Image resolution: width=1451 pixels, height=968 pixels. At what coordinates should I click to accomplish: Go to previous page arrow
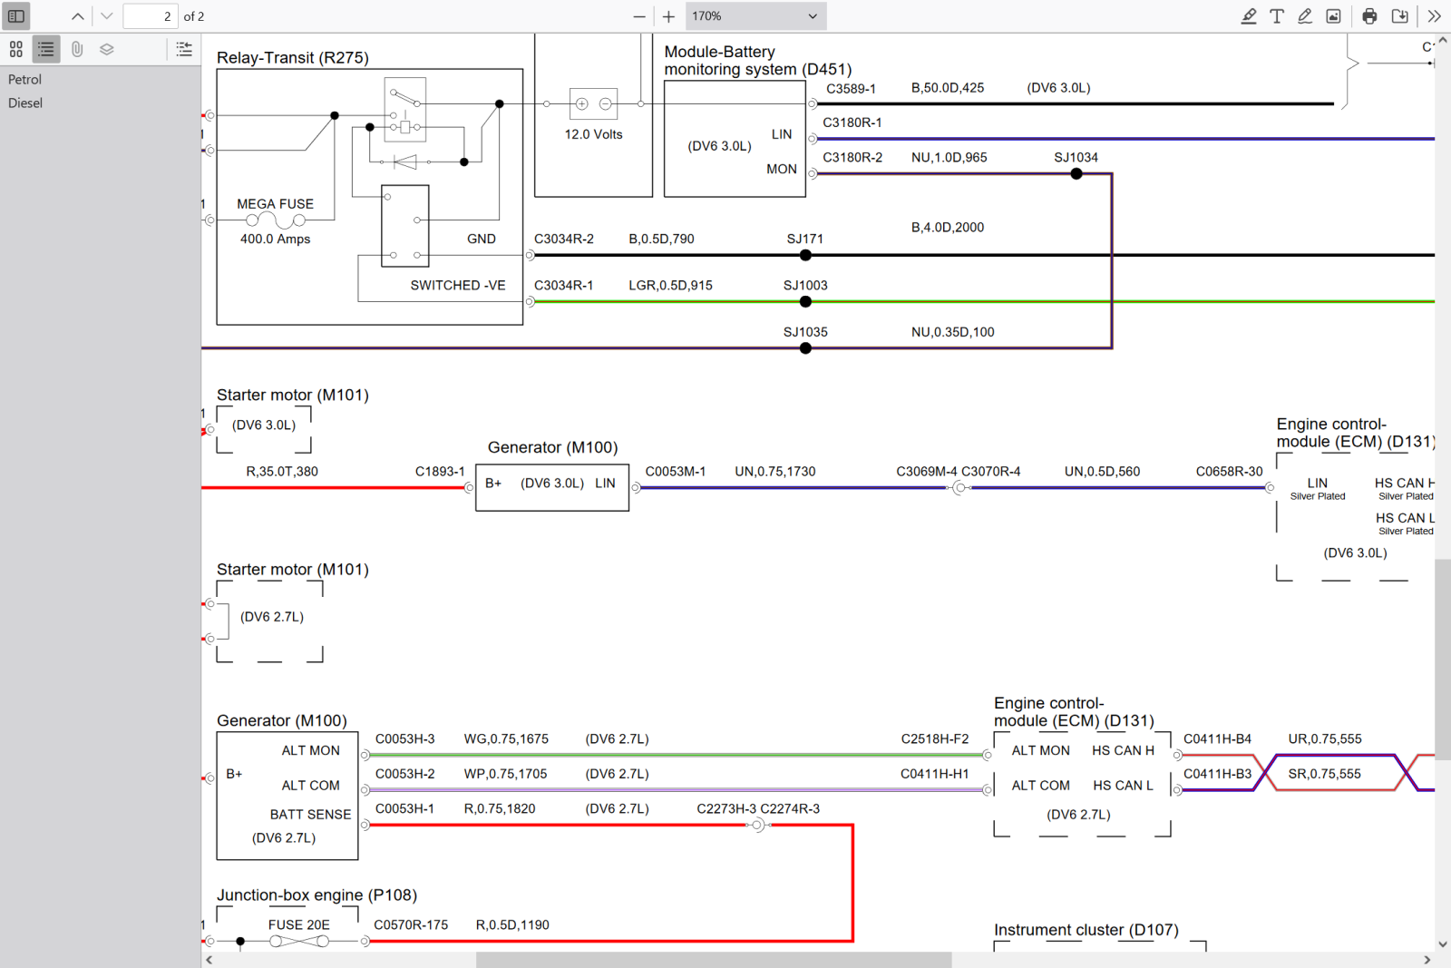tap(78, 16)
